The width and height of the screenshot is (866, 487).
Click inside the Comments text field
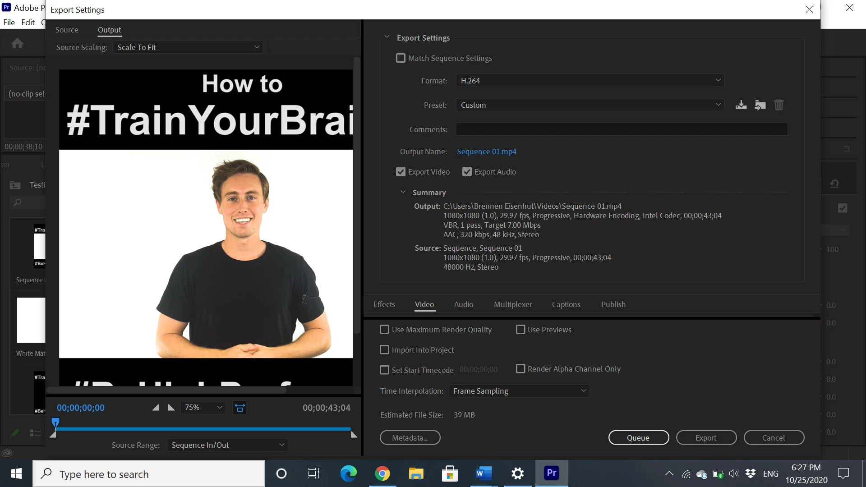tap(622, 129)
